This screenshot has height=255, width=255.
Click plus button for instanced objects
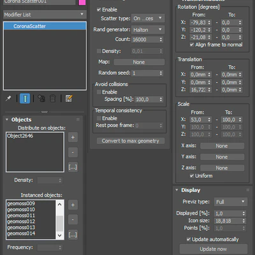click(73, 205)
